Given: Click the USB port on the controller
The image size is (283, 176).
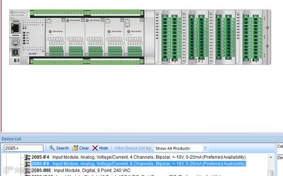Looking at the screenshot, I should point(15,53).
